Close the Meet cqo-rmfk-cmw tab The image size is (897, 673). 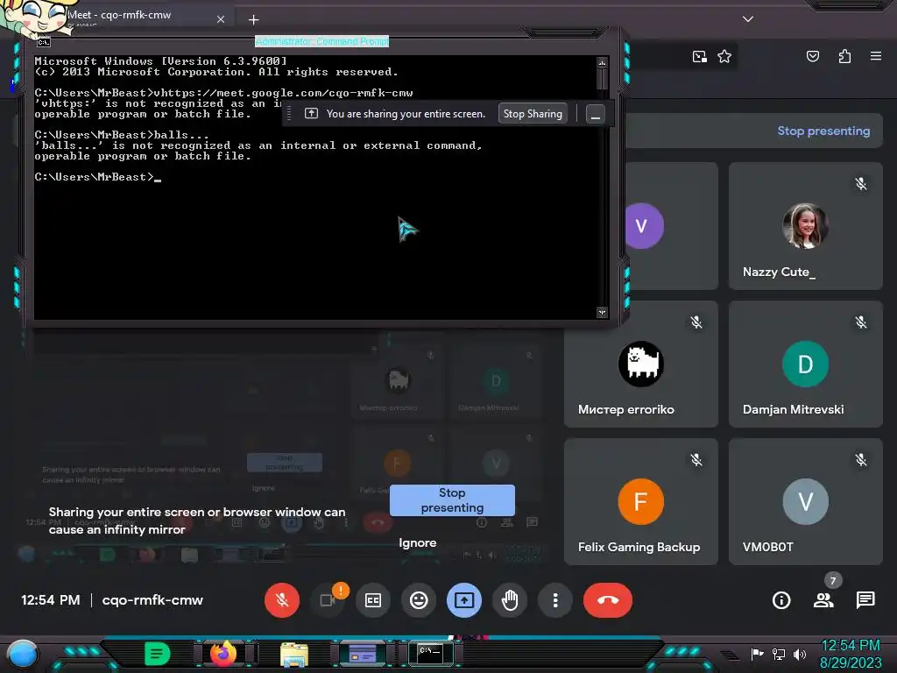220,19
